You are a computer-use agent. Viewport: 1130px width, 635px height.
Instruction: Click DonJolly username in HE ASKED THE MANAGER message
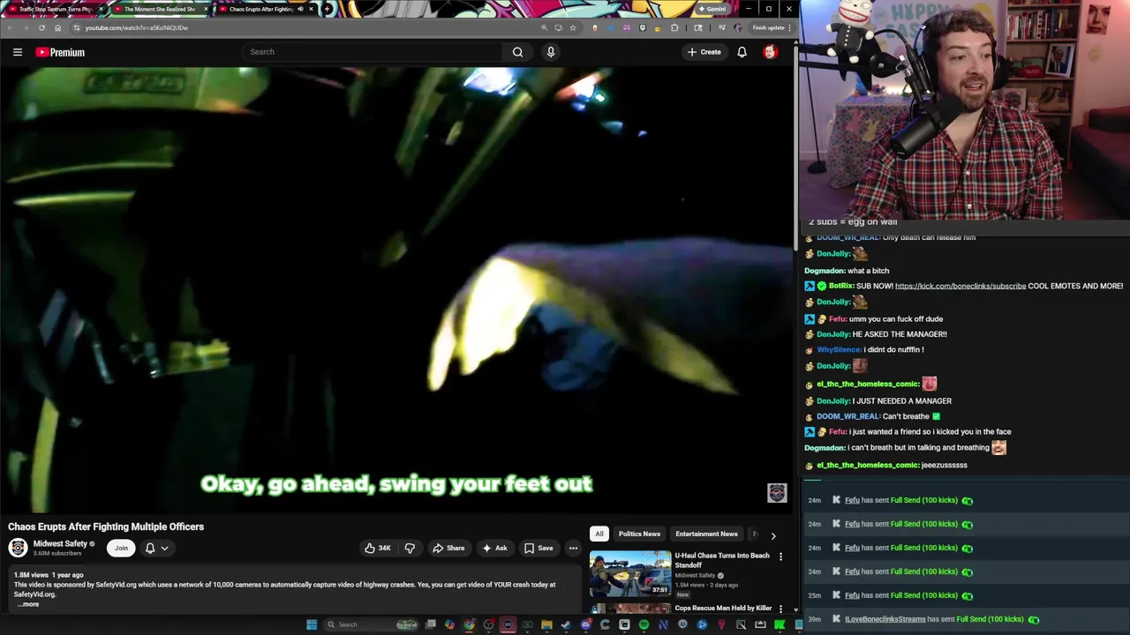point(833,334)
